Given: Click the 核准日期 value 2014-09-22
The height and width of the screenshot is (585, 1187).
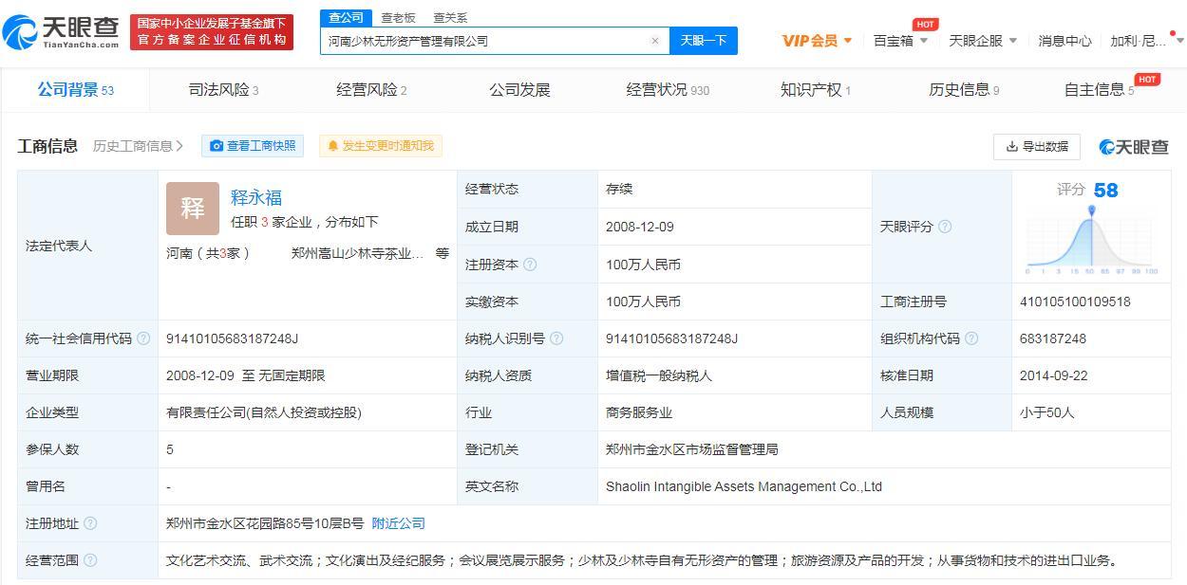Looking at the screenshot, I should click(1053, 375).
